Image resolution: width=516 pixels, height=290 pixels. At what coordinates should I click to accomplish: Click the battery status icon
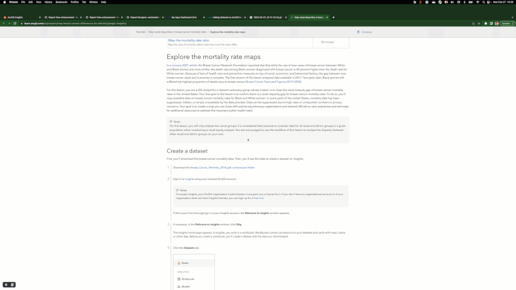pyautogui.click(x=471, y=2)
